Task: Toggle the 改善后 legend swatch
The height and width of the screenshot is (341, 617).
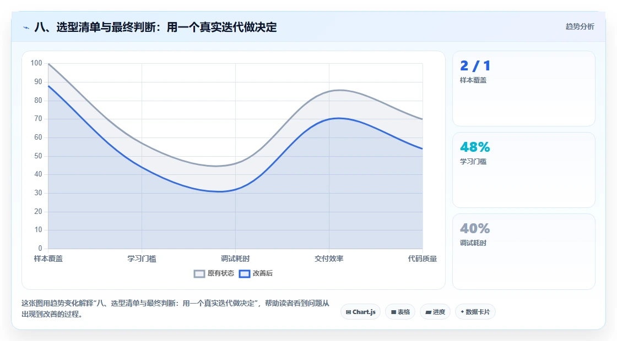Action: point(245,274)
